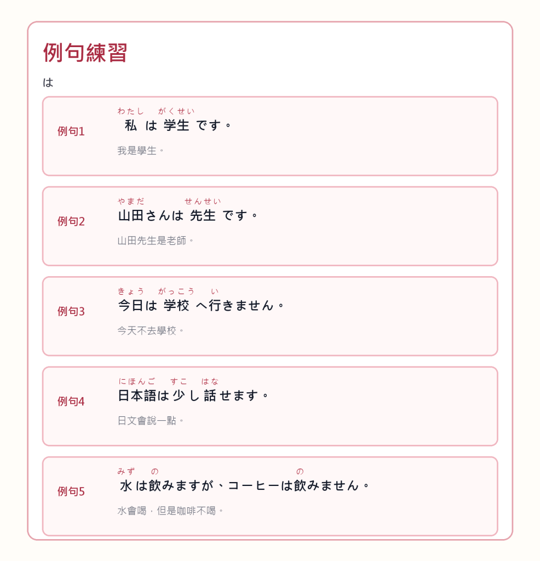Click the furigana わたし above 私
Screen dimensions: 540x561
[130, 111]
